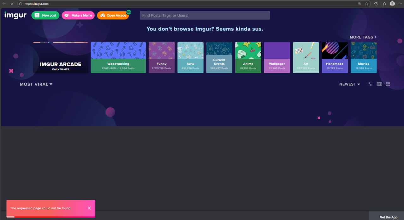This screenshot has width=404, height=220.
Task: Select the imgur.com address bar URL
Action: click(36, 4)
